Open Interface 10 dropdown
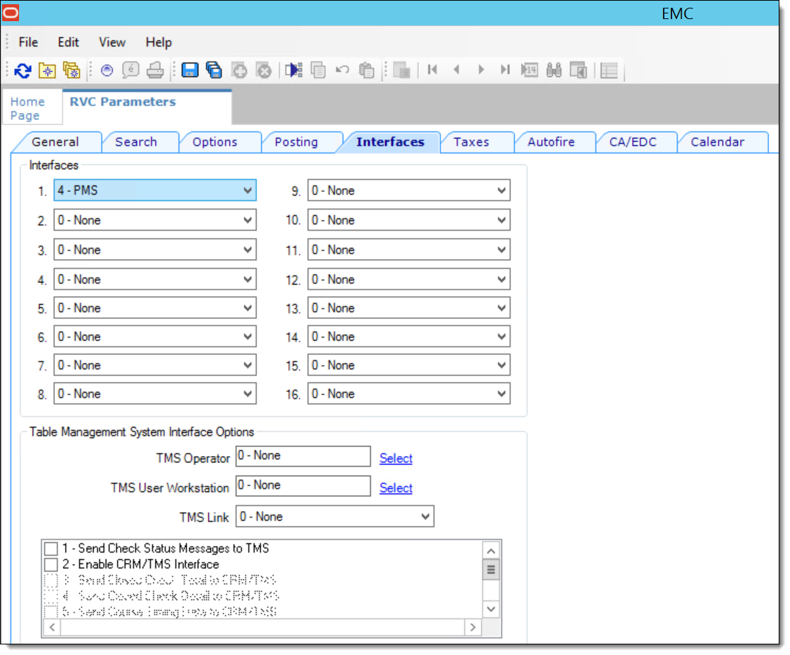This screenshot has width=790, height=655. pos(409,220)
